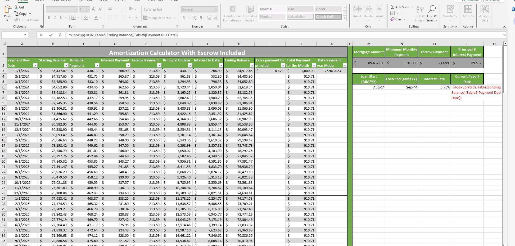The height and width of the screenshot is (246, 515).
Task: Open the Date Payment was Made filter
Action: [x=345, y=65]
